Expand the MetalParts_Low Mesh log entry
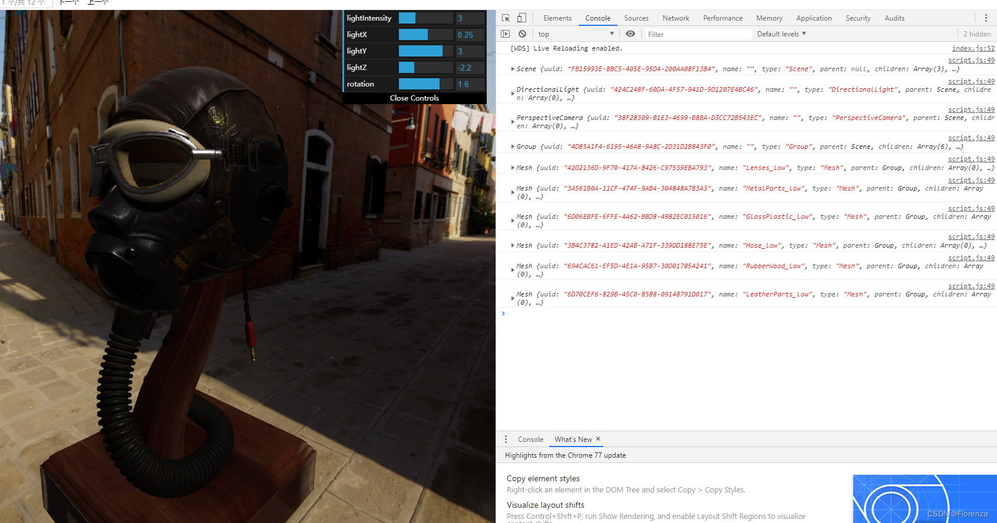 (x=513, y=192)
